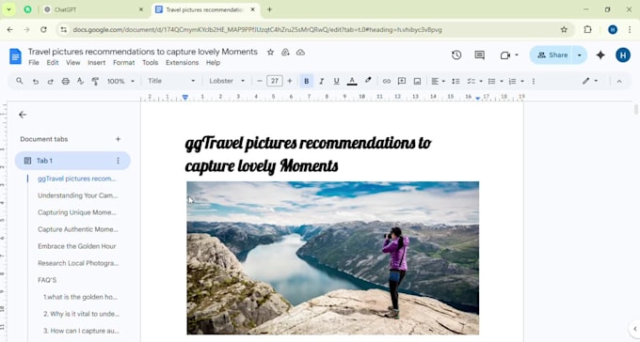This screenshot has width=640, height=342.
Task: Star the document title
Action: point(270,53)
